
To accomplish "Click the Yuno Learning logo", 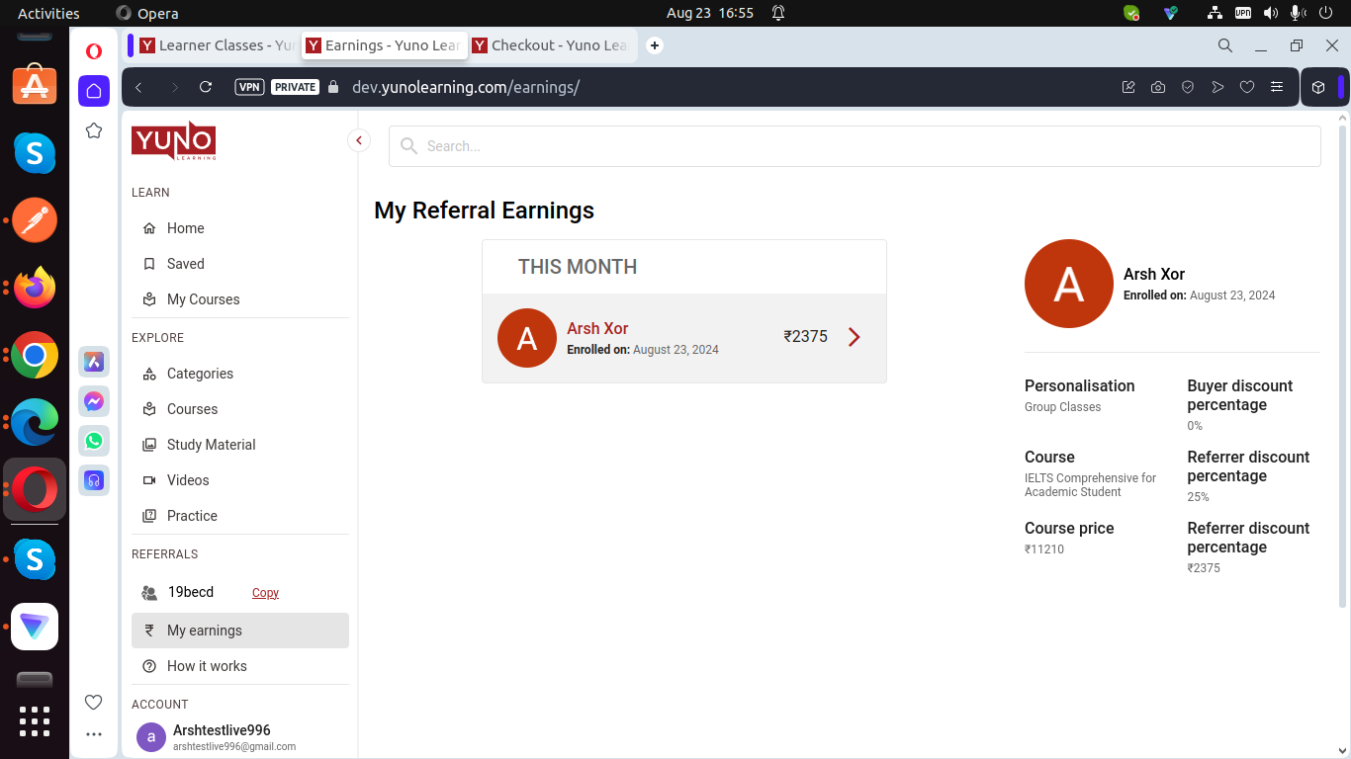I will coord(173,141).
